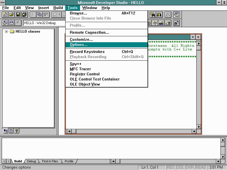Create a new file with the New icon
Viewport: 227px width, 170px height.
[5, 15]
